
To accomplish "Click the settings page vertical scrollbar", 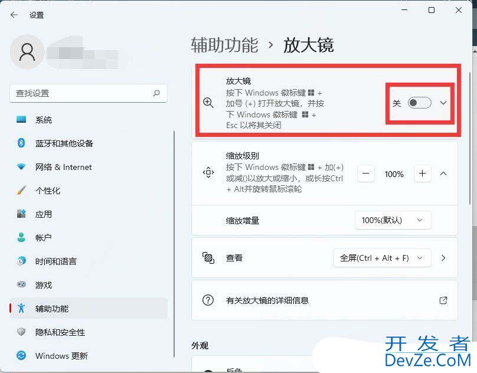I will (x=471, y=139).
